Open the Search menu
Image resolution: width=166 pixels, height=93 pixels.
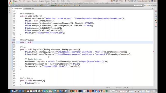[47, 1]
